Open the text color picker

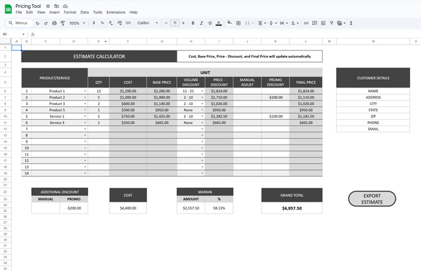pos(218,23)
